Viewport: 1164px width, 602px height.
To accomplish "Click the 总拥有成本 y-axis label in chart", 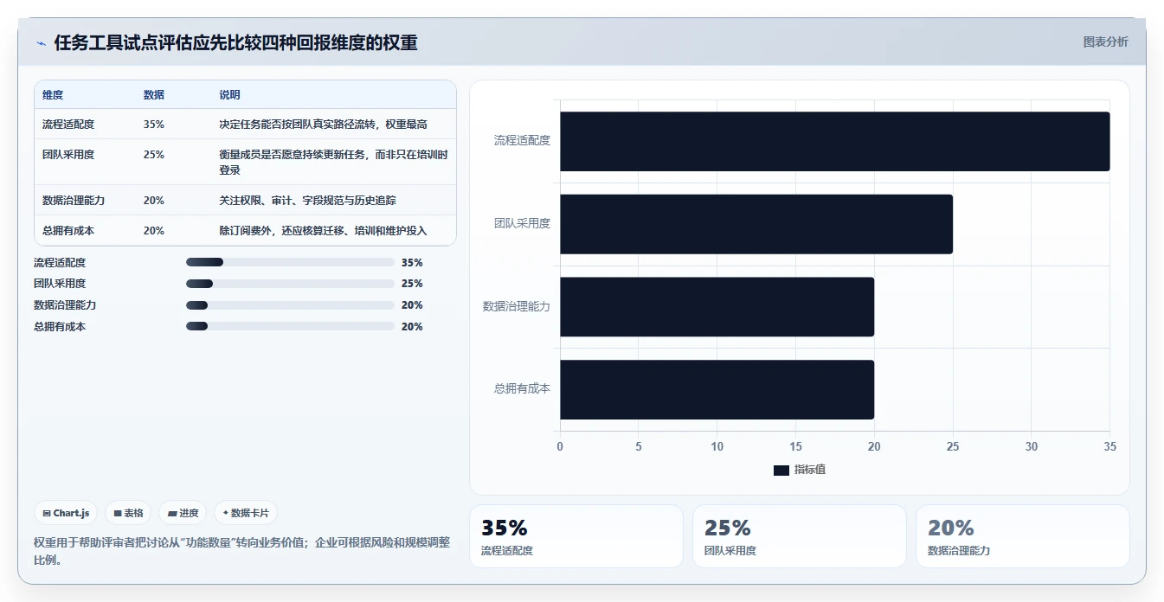I will (522, 389).
